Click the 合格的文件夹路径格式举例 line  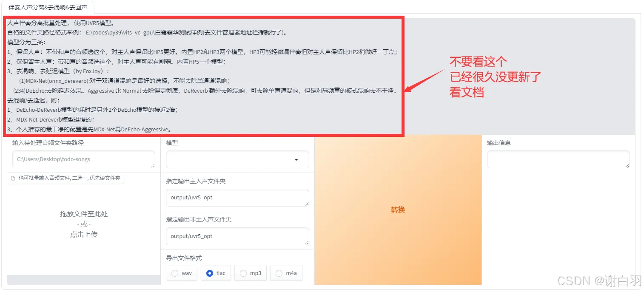coord(148,33)
